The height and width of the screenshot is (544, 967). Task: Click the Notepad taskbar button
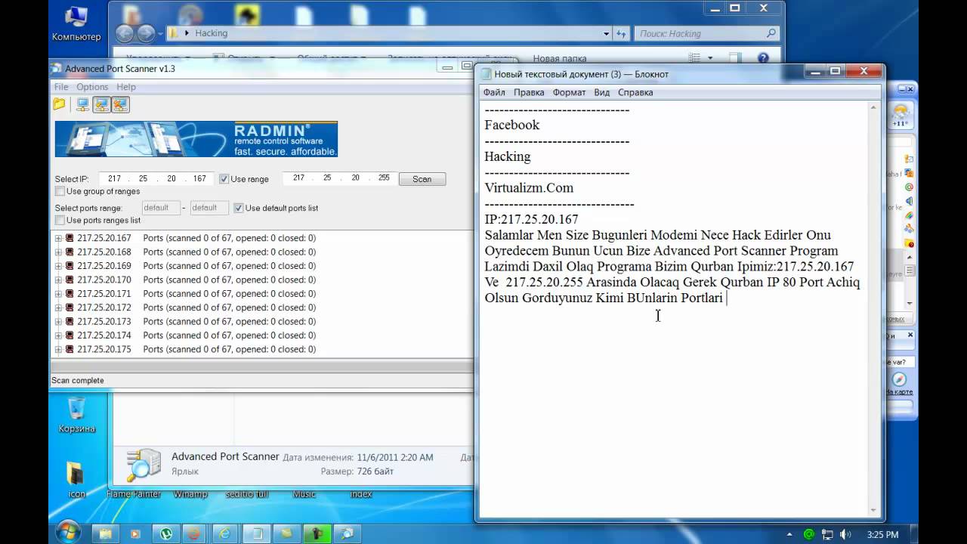[257, 533]
